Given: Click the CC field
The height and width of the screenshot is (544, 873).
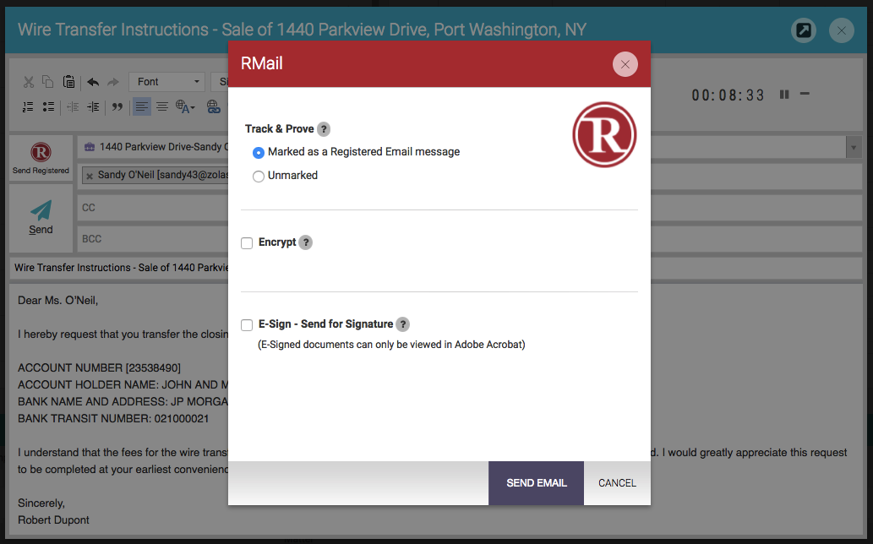Looking at the screenshot, I should tap(469, 208).
